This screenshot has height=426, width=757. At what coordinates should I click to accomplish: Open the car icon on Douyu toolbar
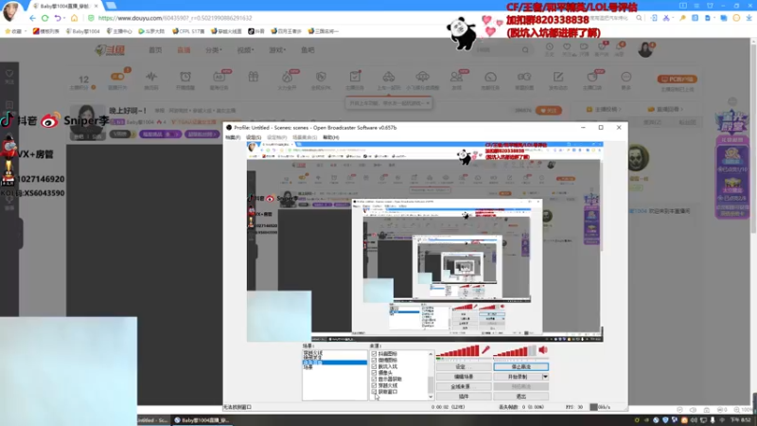389,77
